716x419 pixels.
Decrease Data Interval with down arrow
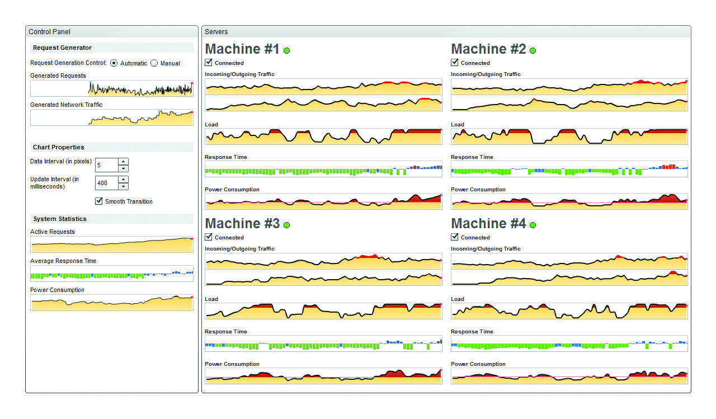pos(124,168)
